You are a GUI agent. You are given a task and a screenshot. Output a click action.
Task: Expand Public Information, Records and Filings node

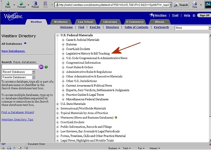(57, 127)
